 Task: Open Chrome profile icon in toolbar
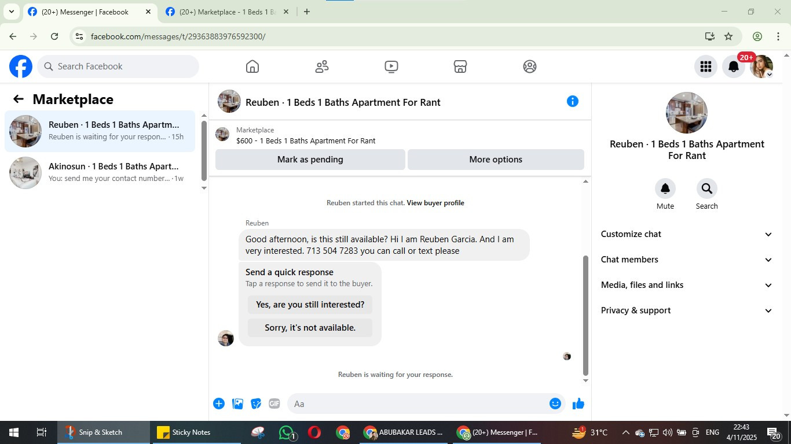[x=757, y=36]
